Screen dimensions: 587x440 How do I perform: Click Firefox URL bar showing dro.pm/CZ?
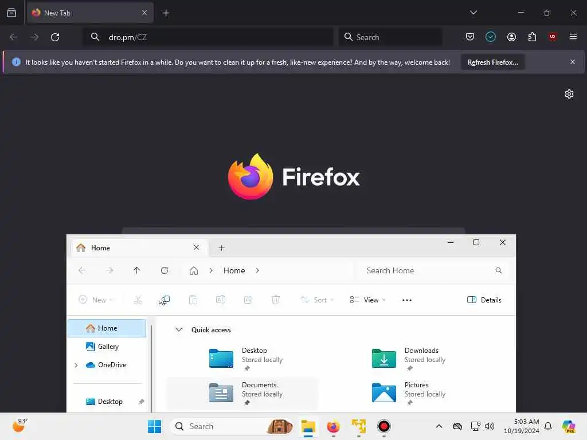(x=208, y=37)
